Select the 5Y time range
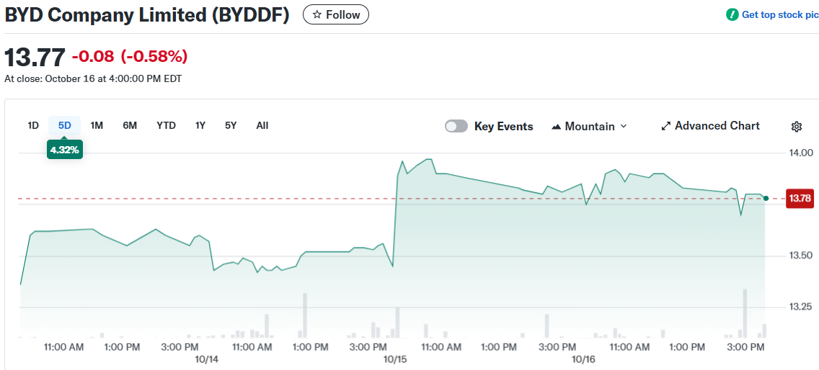 (x=231, y=125)
